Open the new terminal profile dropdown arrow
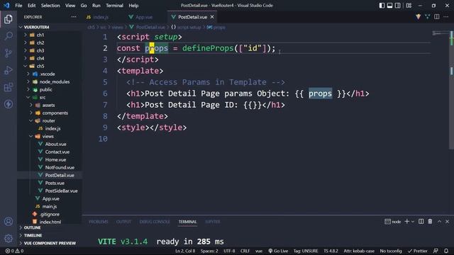 tap(413, 222)
